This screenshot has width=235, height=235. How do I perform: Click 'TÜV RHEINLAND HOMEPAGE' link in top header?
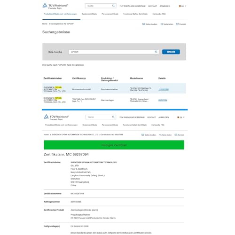[133, 6]
